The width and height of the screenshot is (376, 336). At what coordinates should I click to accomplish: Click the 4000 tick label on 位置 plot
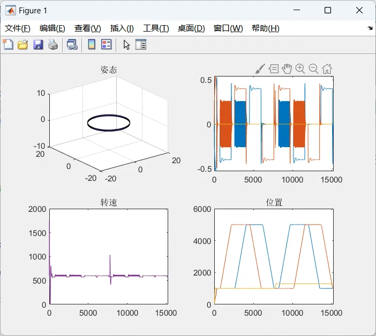[202, 241]
